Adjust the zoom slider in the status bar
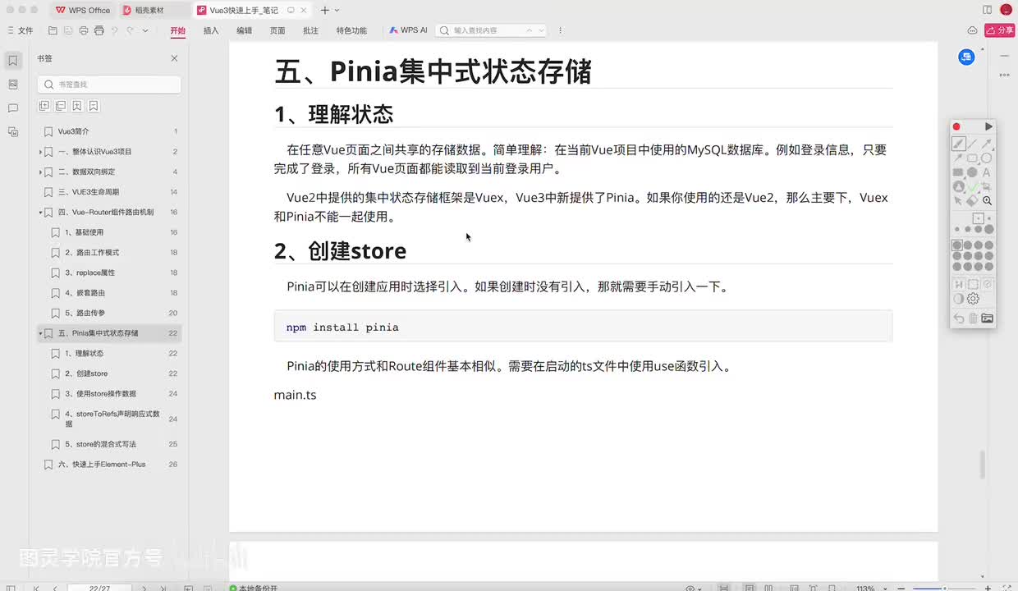The image size is (1018, 591). point(944,588)
